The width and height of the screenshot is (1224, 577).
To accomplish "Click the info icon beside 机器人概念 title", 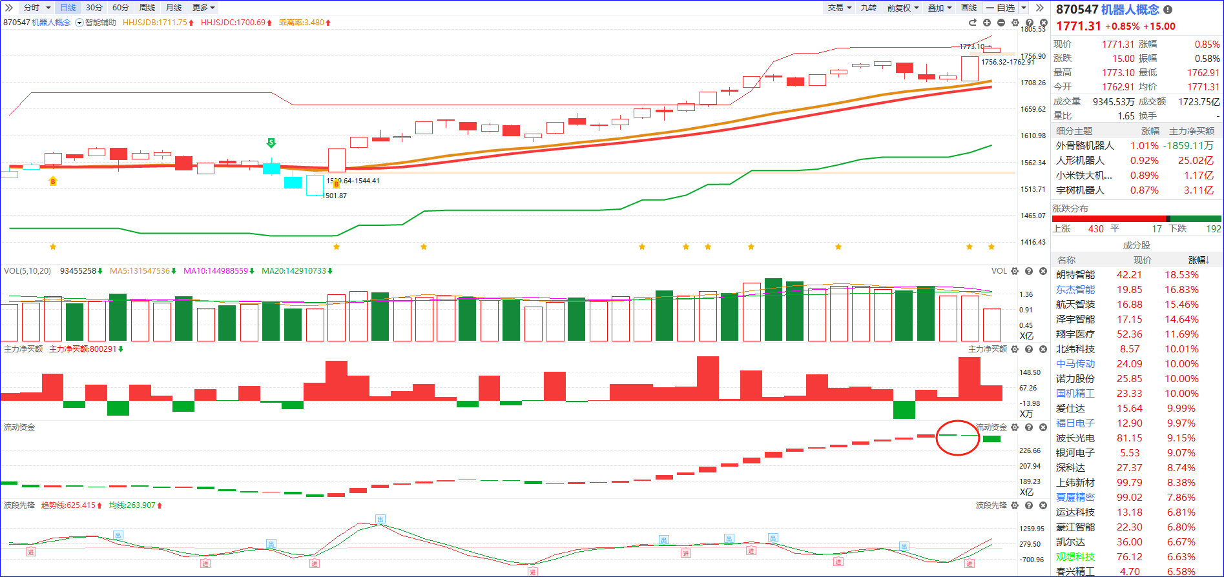I will 1168,10.
